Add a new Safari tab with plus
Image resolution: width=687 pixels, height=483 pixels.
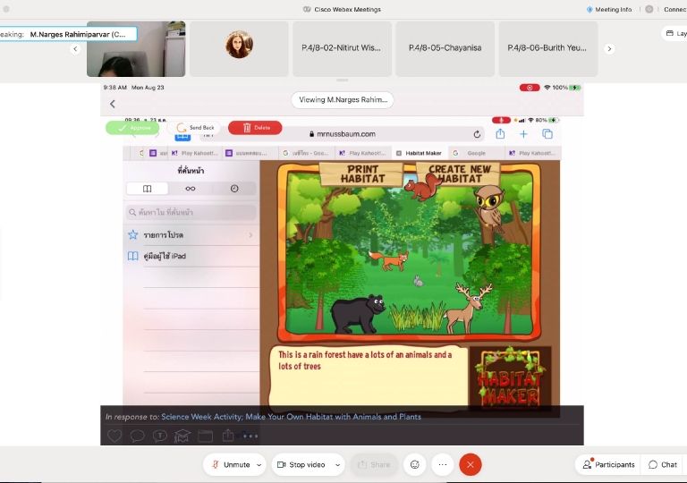[523, 134]
